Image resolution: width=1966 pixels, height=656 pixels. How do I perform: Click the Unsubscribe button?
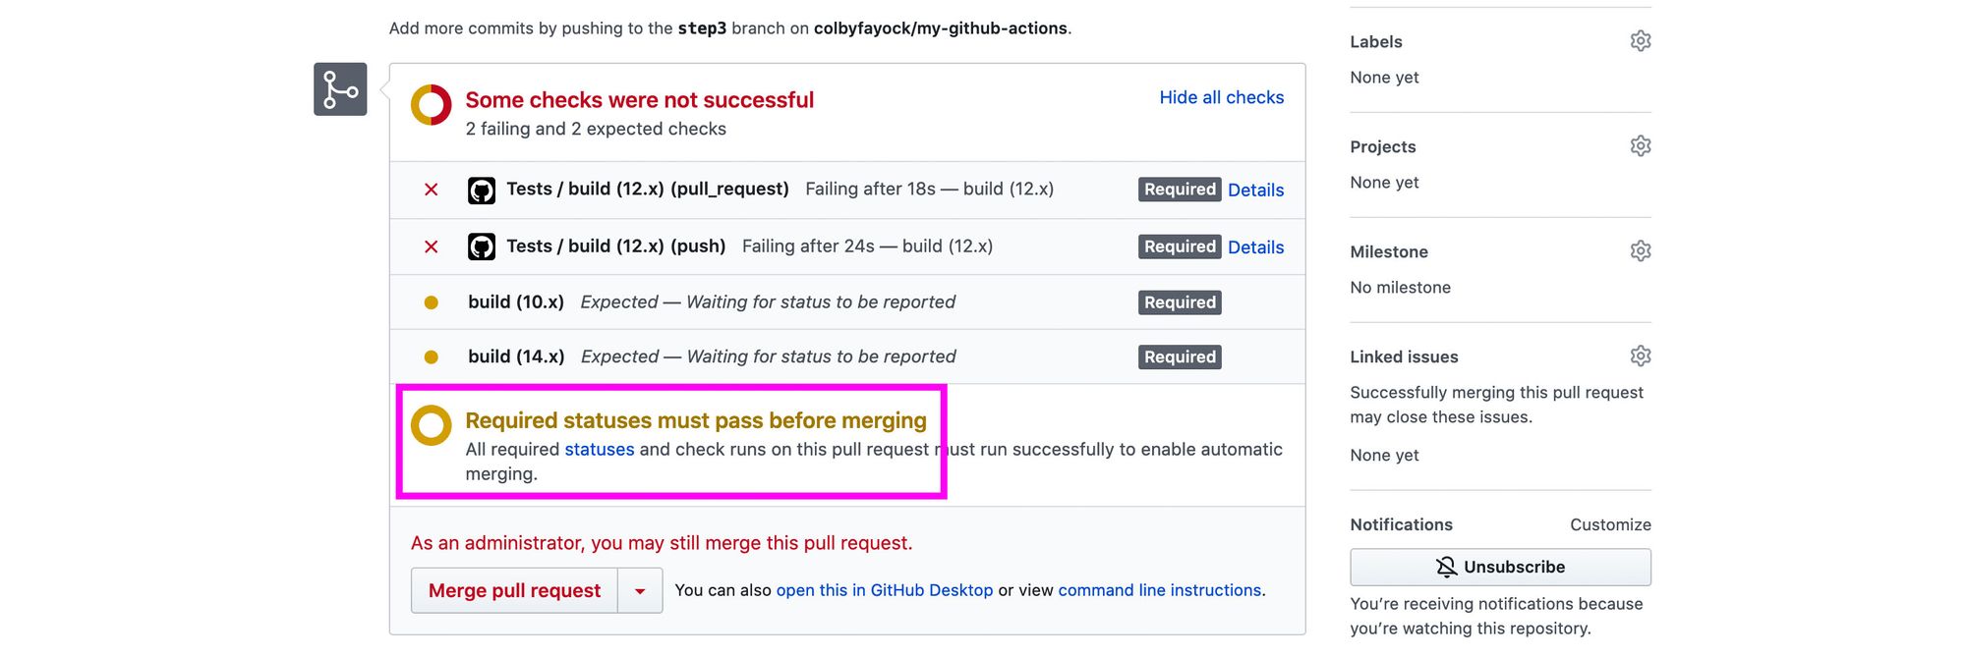(x=1500, y=567)
